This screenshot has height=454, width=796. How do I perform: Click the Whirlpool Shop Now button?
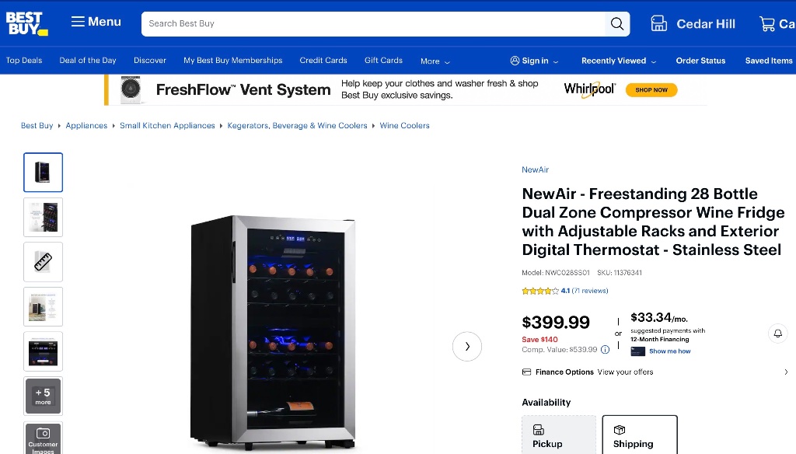coord(651,90)
